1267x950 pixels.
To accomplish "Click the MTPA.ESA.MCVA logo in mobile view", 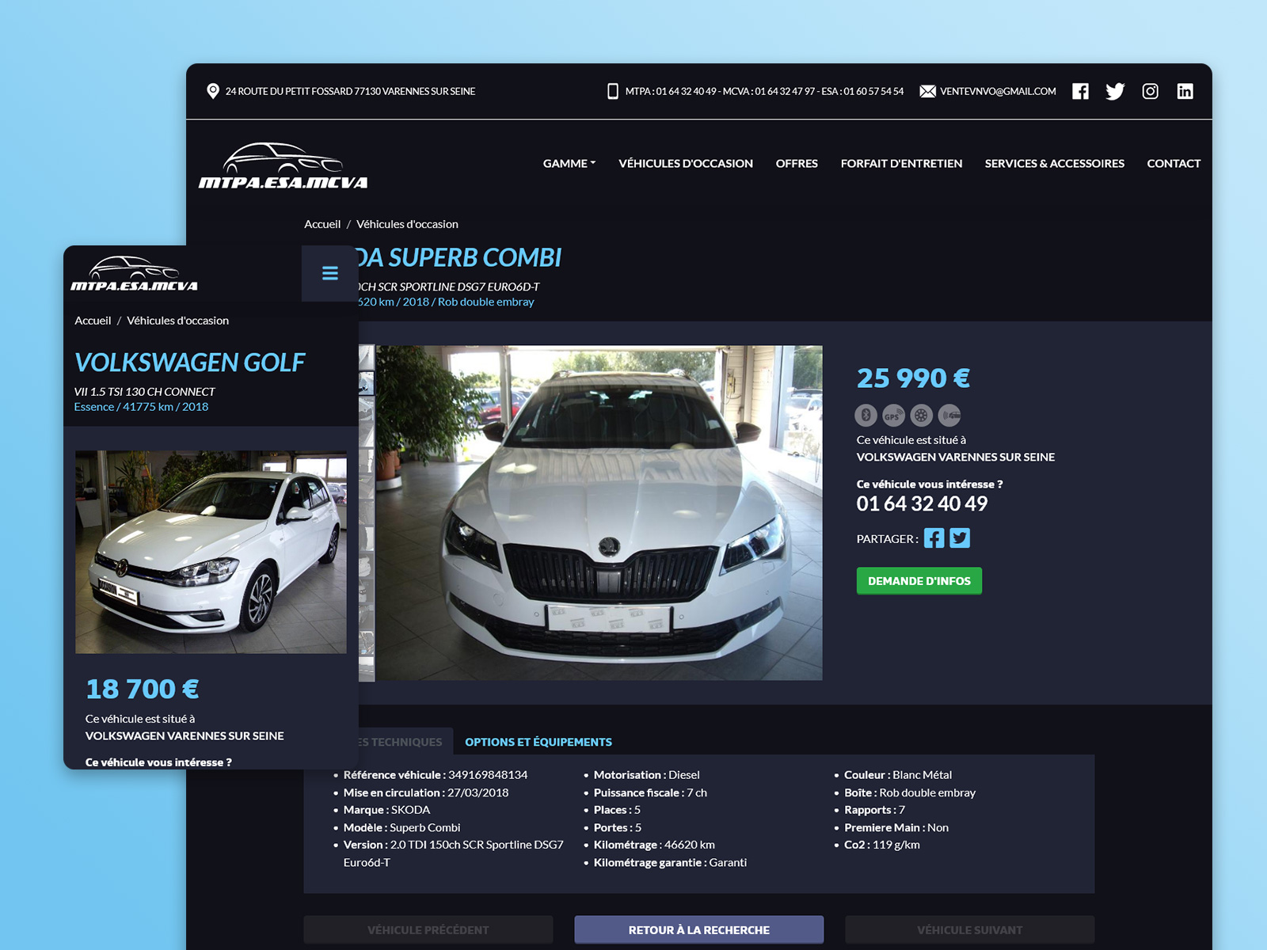I will (x=134, y=274).
